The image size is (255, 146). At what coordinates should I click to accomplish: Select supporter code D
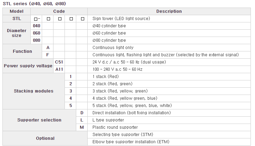[x=82, y=113]
